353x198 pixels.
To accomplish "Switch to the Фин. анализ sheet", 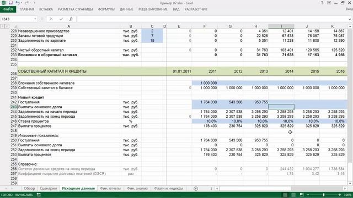I will (x=137, y=188).
